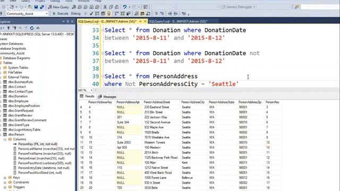Viewport: 340px width, 191px height.
Task: Open the Window menu
Action: [83, 1]
